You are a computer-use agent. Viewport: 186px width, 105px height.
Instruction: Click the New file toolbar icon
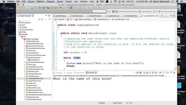click(x=18, y=8)
